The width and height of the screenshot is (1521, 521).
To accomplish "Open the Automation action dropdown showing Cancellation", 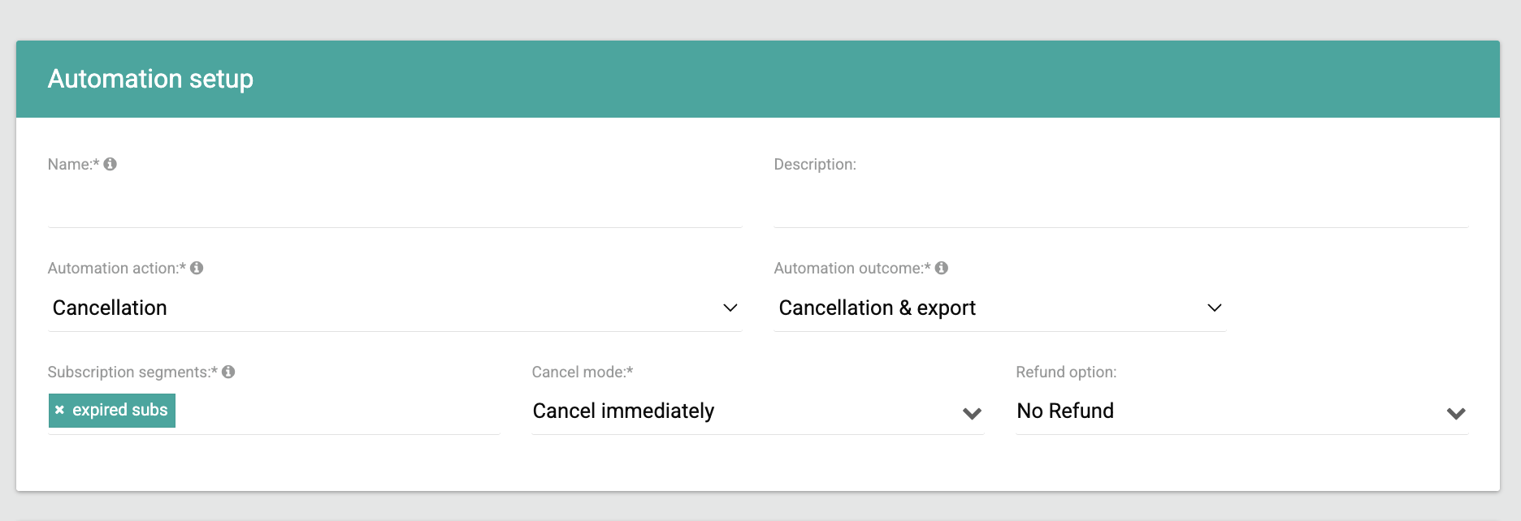I will pos(395,308).
